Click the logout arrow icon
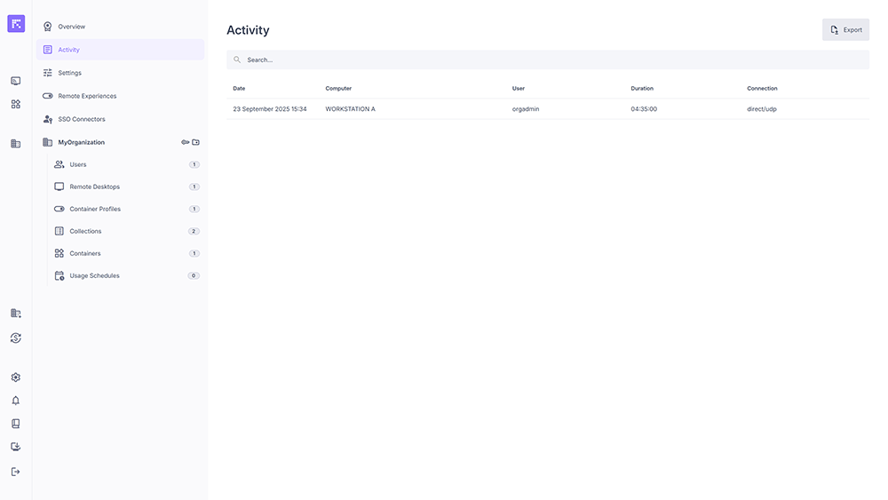The image size is (888, 500). tap(15, 472)
